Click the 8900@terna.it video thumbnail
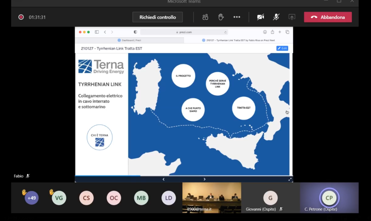This screenshot has height=221, width=371. pyautogui.click(x=212, y=198)
